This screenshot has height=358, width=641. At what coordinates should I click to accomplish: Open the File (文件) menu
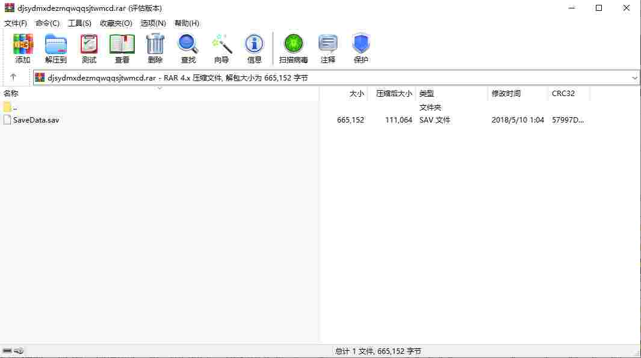pyautogui.click(x=16, y=23)
